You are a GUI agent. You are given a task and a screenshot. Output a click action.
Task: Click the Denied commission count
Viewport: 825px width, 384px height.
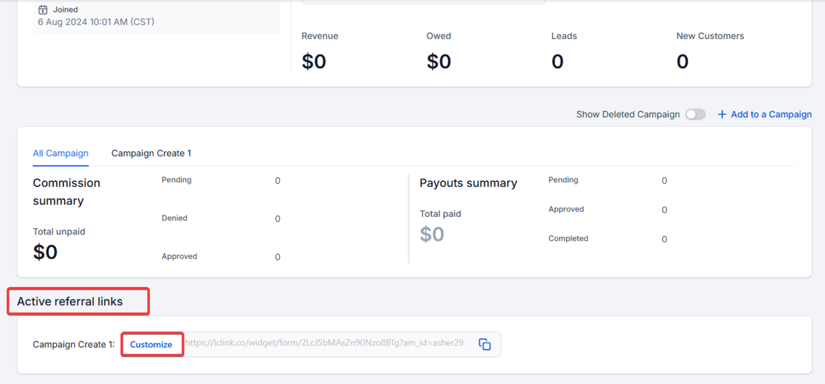pyautogui.click(x=277, y=219)
